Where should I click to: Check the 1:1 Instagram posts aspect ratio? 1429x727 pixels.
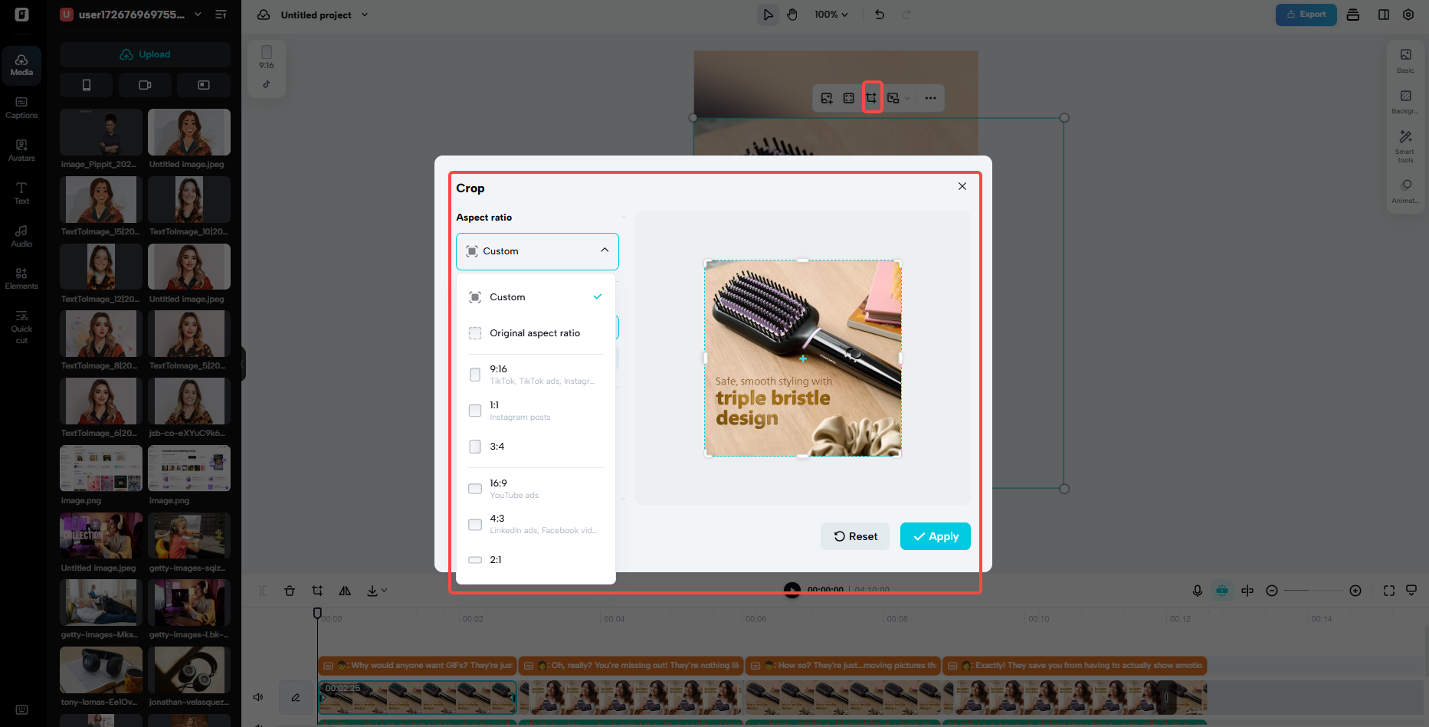pyautogui.click(x=475, y=411)
